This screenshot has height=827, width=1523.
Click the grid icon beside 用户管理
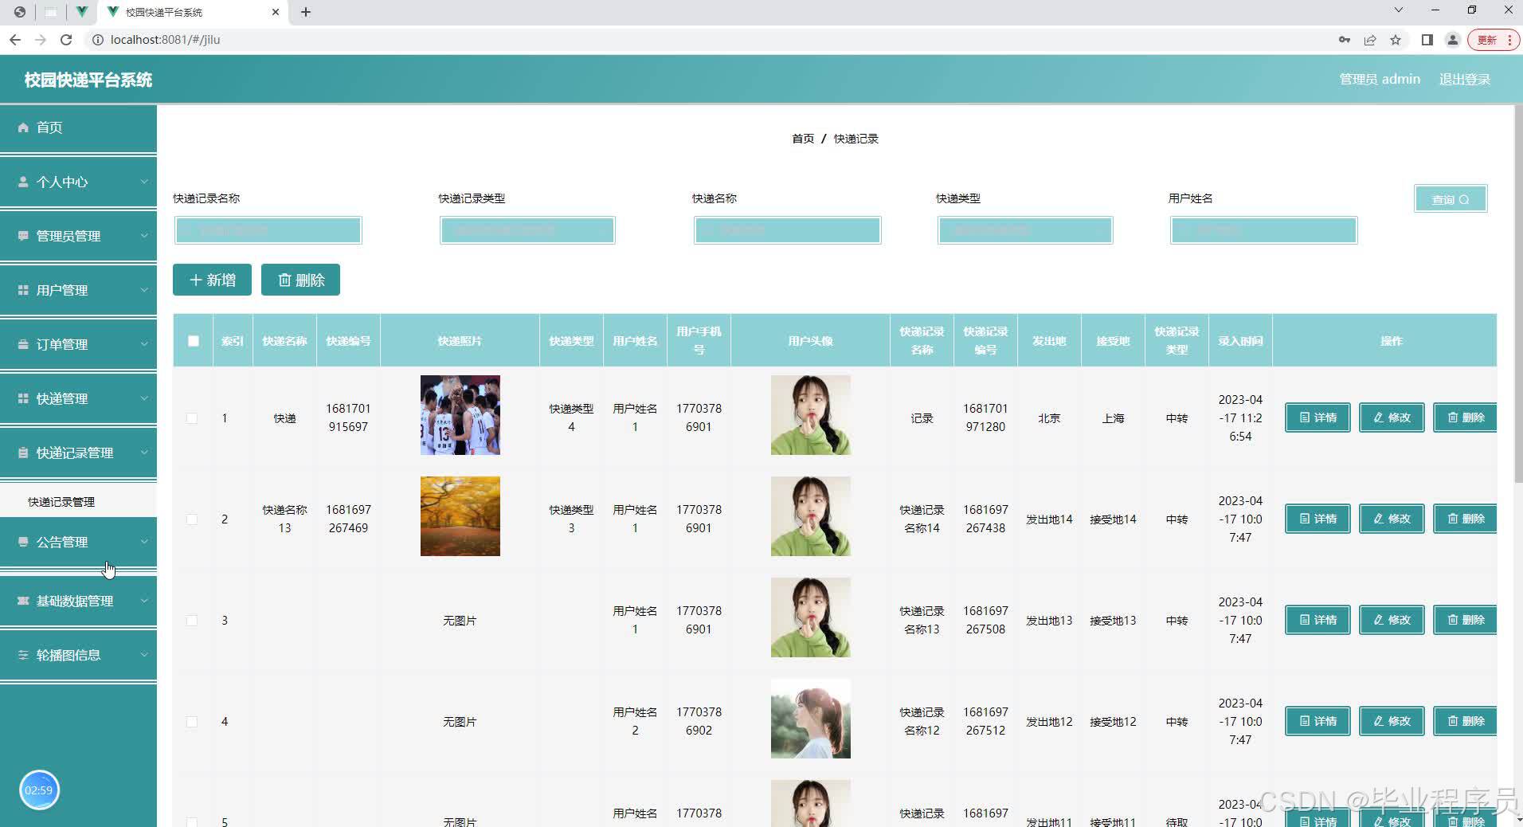(x=23, y=290)
